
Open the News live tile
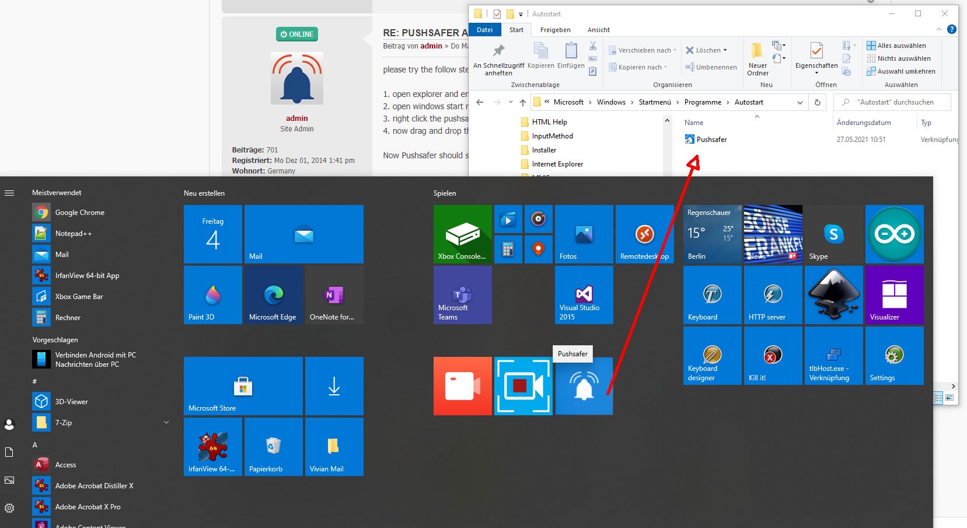click(x=773, y=234)
